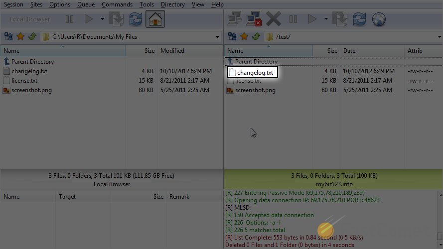Screen dimensions: 443x249
Task: Sort local files by Modified column
Action: point(172,51)
